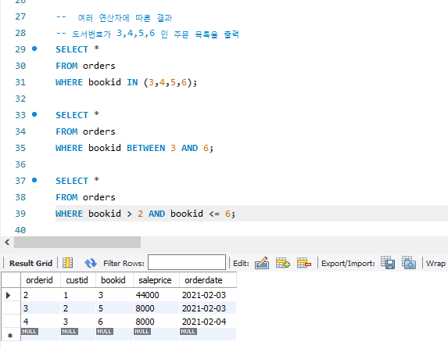448x349 pixels.
Task: Click the statement marker dot on line 37
Action: [x=34, y=180]
